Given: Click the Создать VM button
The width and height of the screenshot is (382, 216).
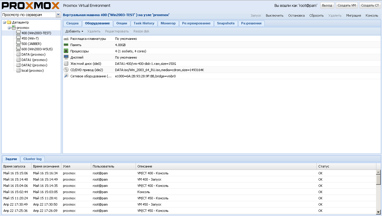Looking at the screenshot, I should coord(347,5).
